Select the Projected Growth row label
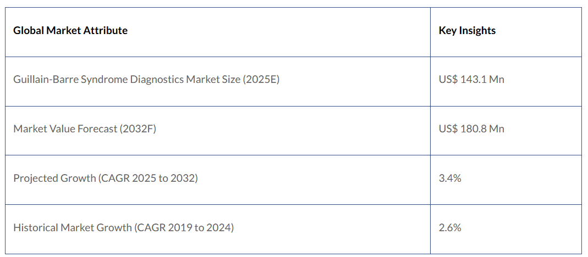Image resolution: width=588 pixels, height=257 pixels. pyautogui.click(x=105, y=178)
